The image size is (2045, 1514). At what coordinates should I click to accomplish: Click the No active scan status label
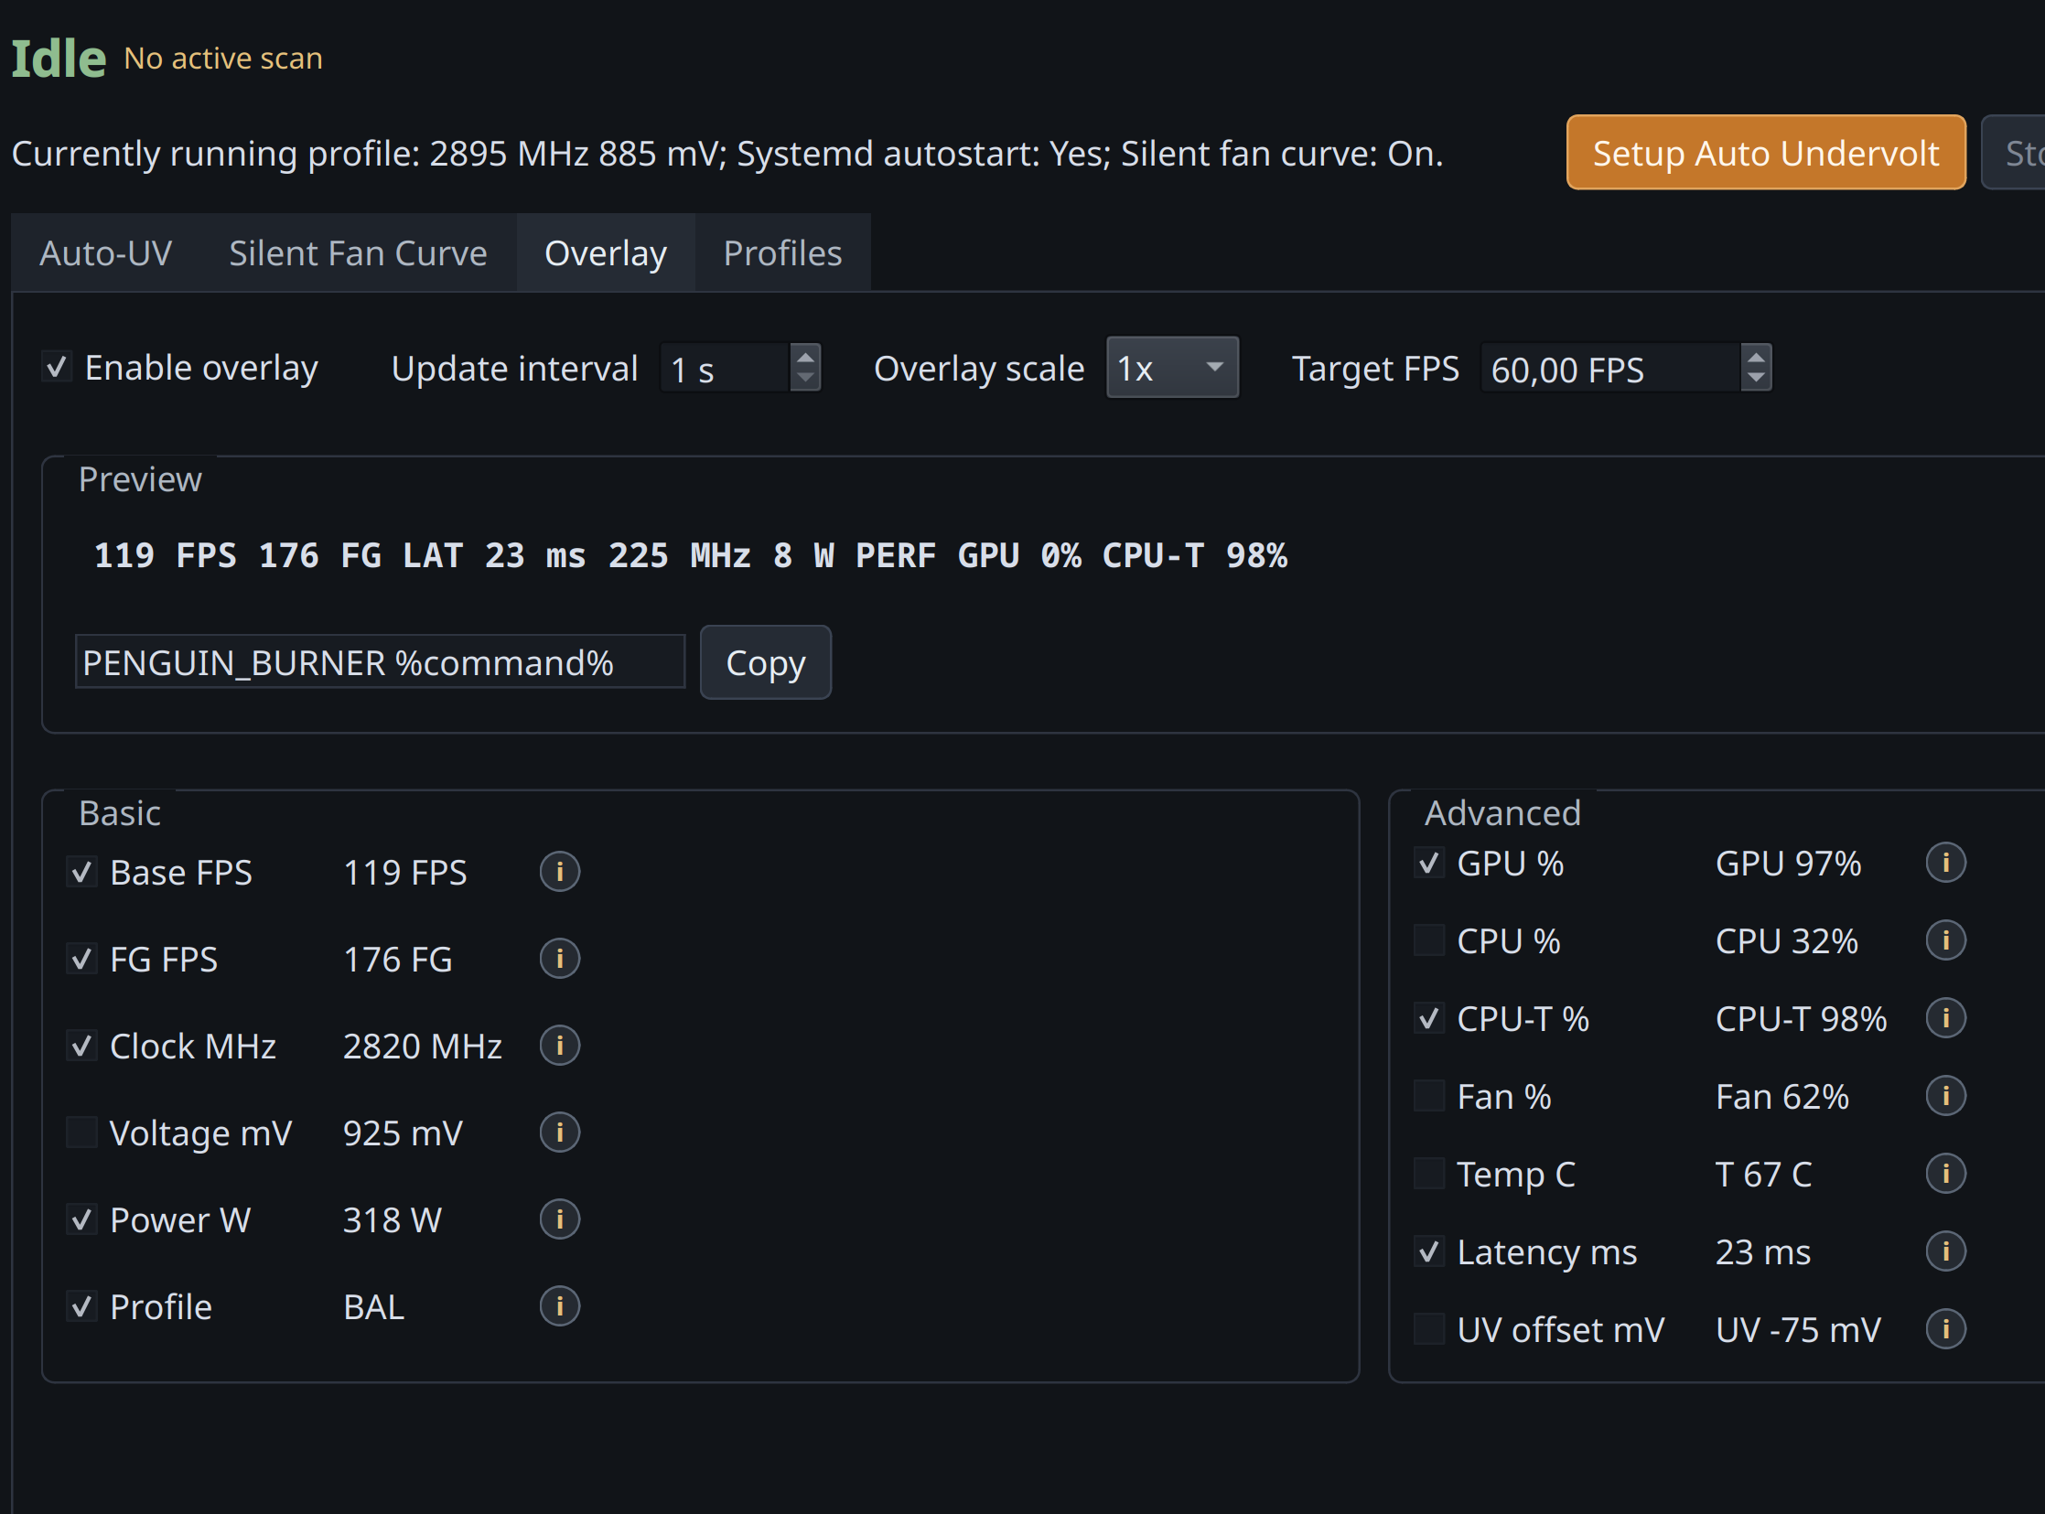pyautogui.click(x=222, y=59)
